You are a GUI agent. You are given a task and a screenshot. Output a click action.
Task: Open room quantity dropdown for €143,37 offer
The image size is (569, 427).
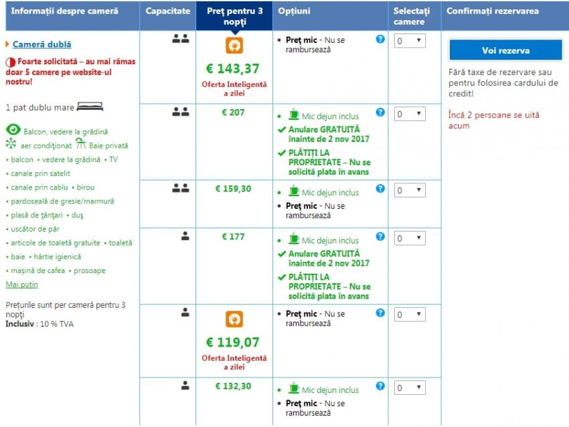(x=409, y=41)
